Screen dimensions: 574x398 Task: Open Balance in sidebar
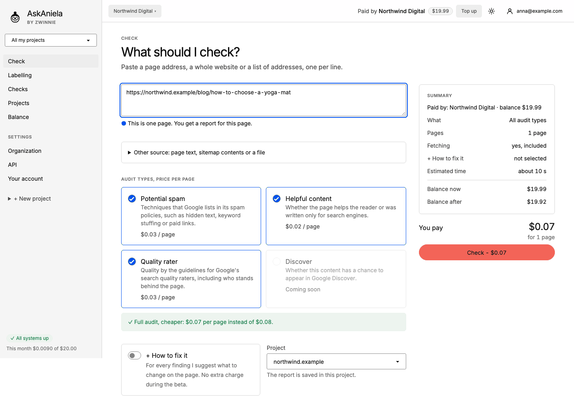pos(51,117)
